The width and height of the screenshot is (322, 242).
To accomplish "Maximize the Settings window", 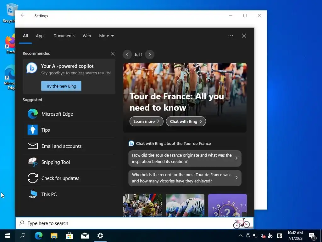I will 245,15.
